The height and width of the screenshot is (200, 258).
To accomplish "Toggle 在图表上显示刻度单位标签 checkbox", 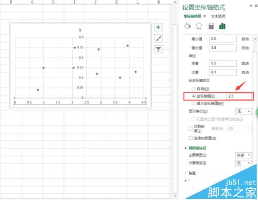I will [193, 119].
